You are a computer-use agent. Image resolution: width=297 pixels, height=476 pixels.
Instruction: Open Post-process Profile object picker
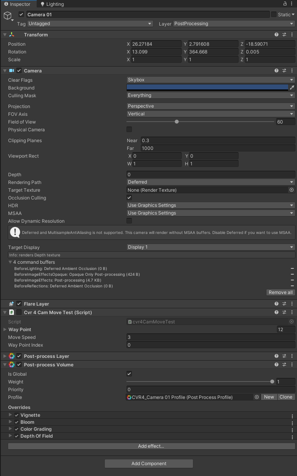click(x=256, y=397)
